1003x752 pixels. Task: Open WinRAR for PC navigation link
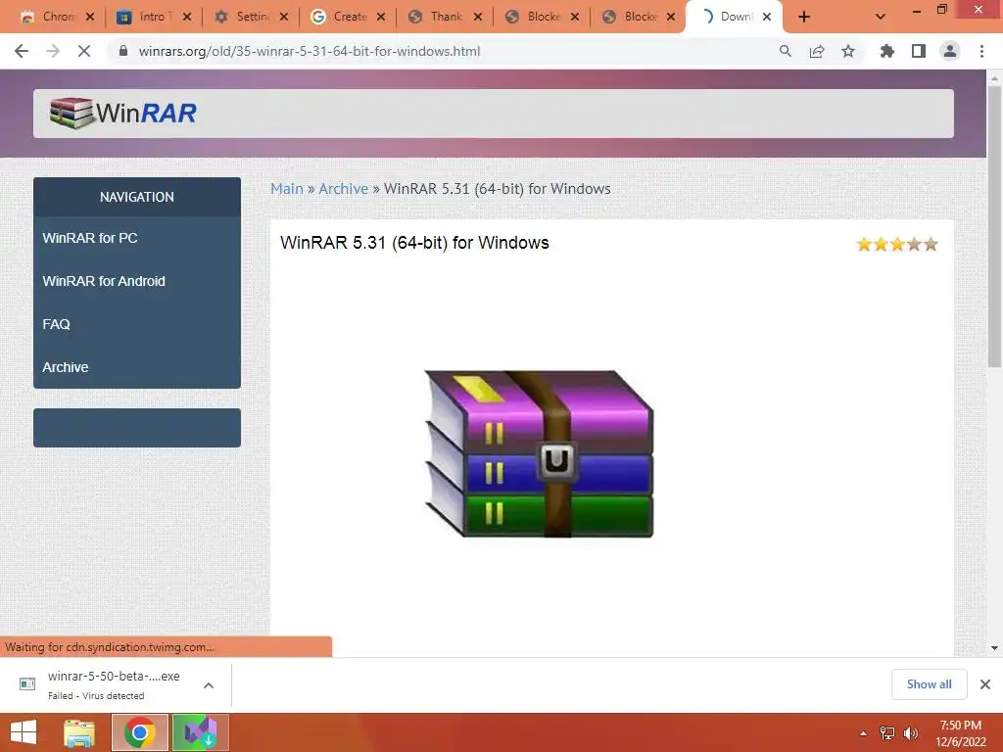90,238
